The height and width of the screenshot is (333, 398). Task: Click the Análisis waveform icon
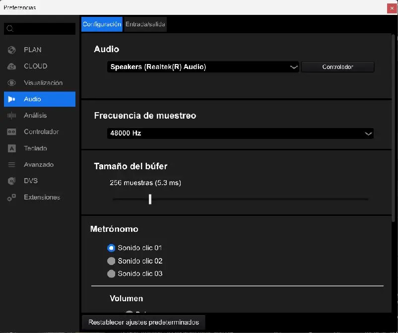(x=11, y=116)
